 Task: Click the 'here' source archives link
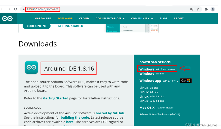[x=70, y=122]
